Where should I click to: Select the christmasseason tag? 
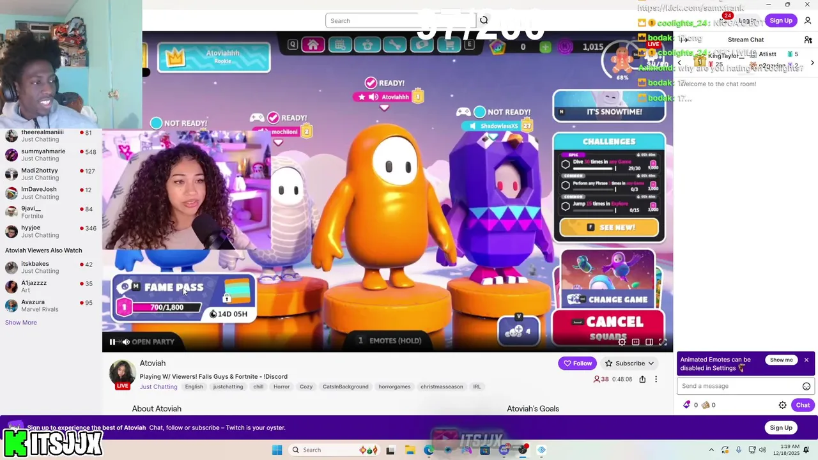tap(442, 387)
